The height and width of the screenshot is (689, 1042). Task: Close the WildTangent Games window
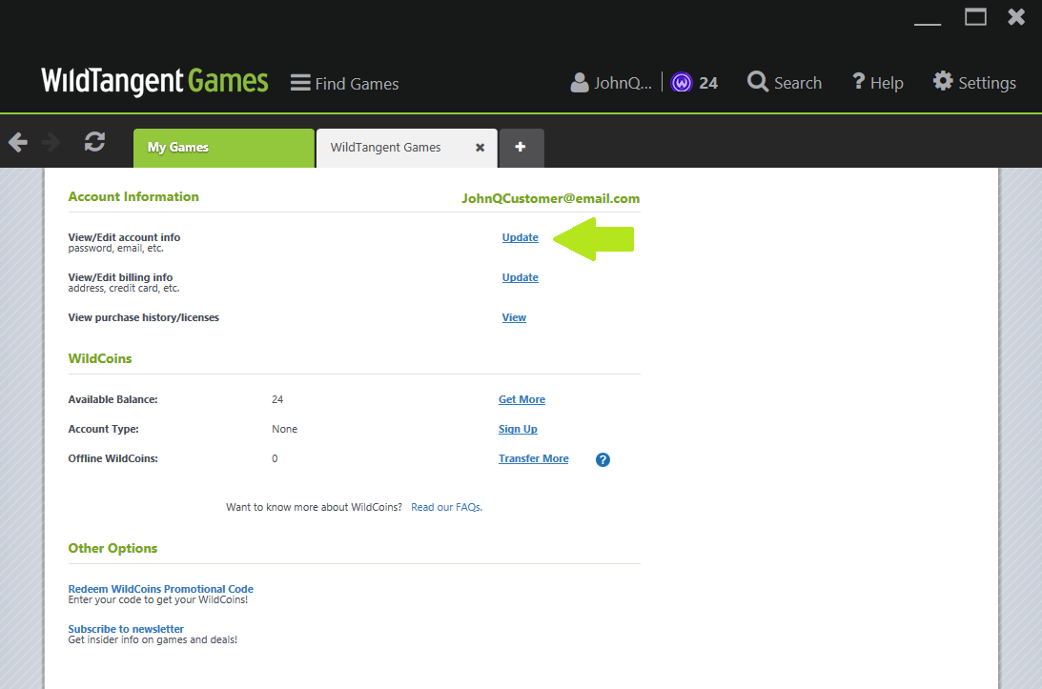1016,16
